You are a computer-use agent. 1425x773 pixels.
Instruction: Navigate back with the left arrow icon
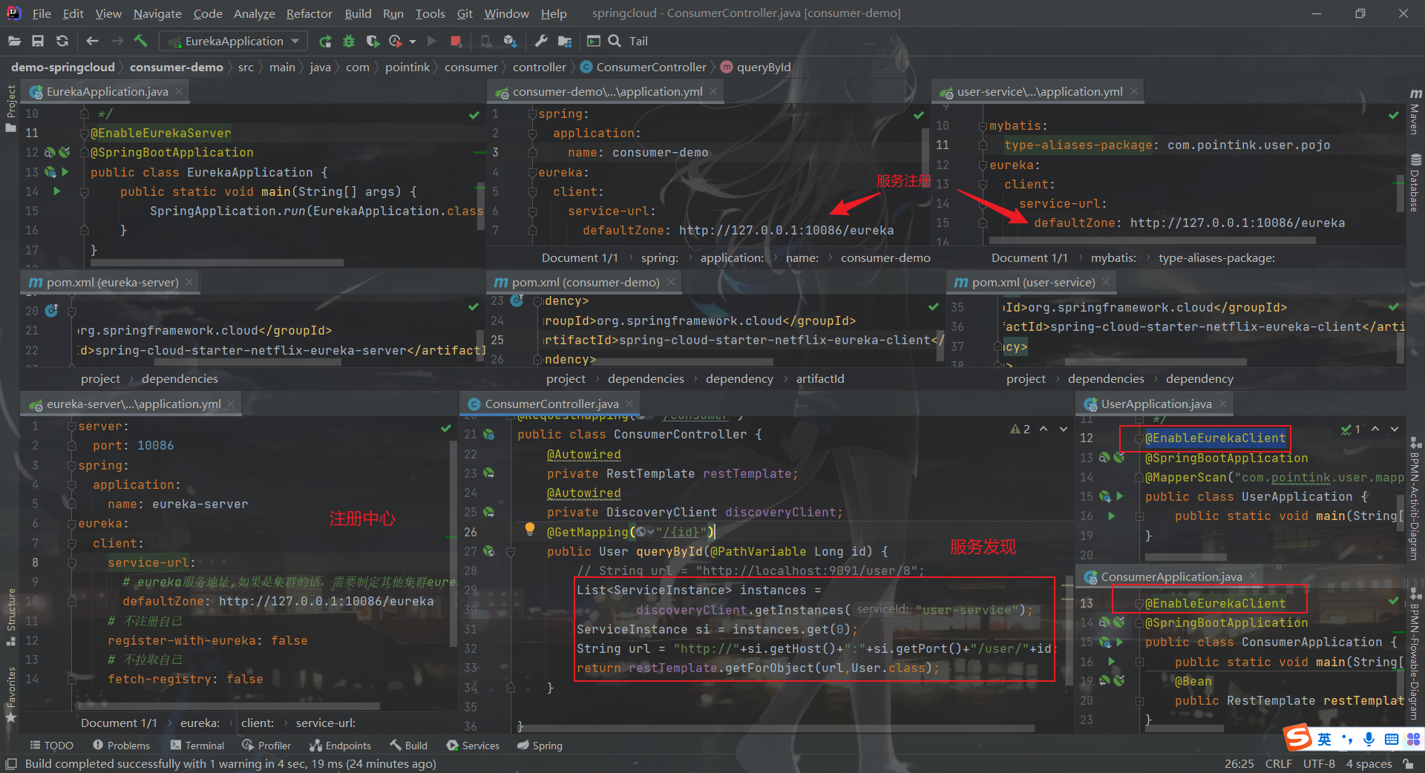point(92,42)
